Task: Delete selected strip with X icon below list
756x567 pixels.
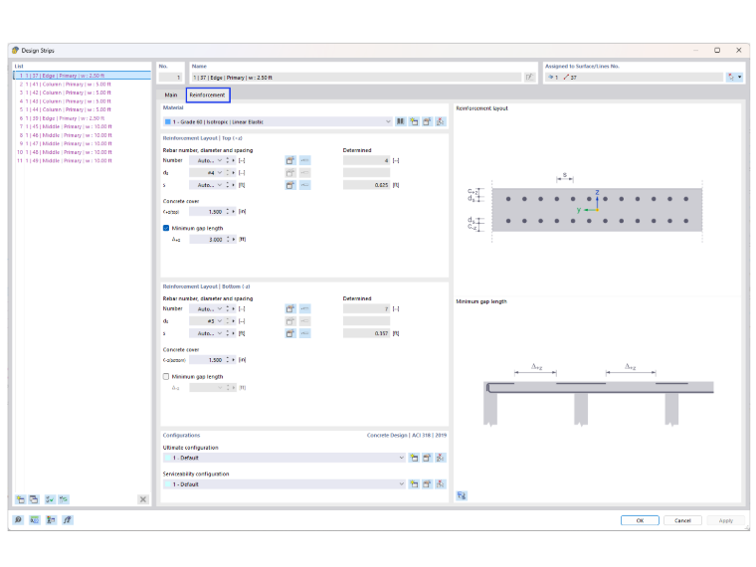Action: pyautogui.click(x=142, y=499)
